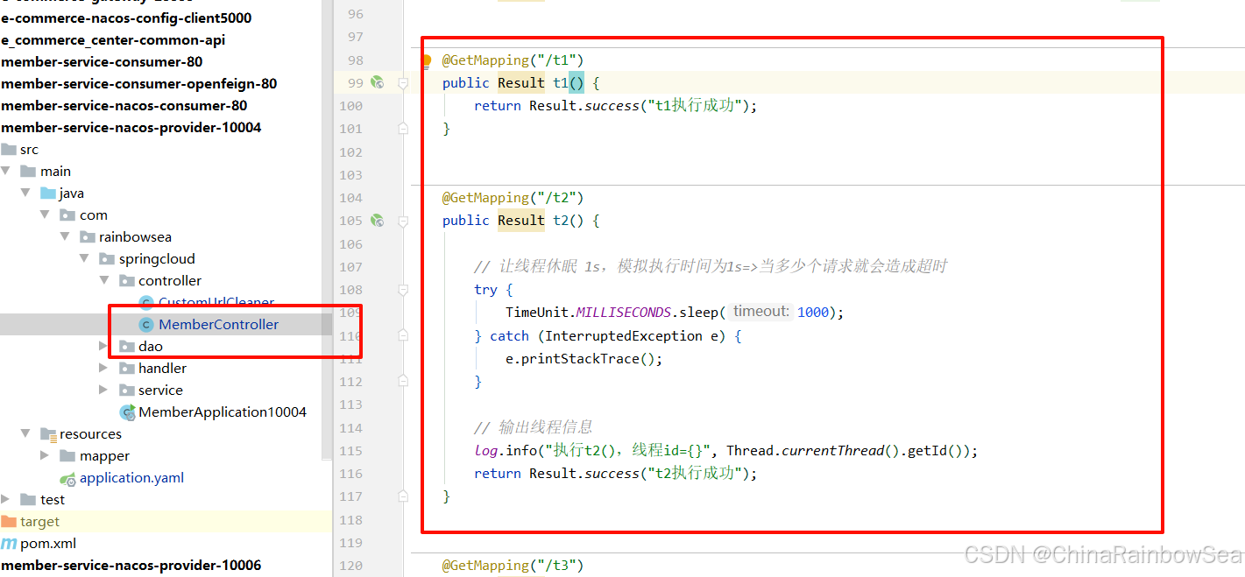
Task: Click line number 107 in gutter
Action: pos(351,267)
